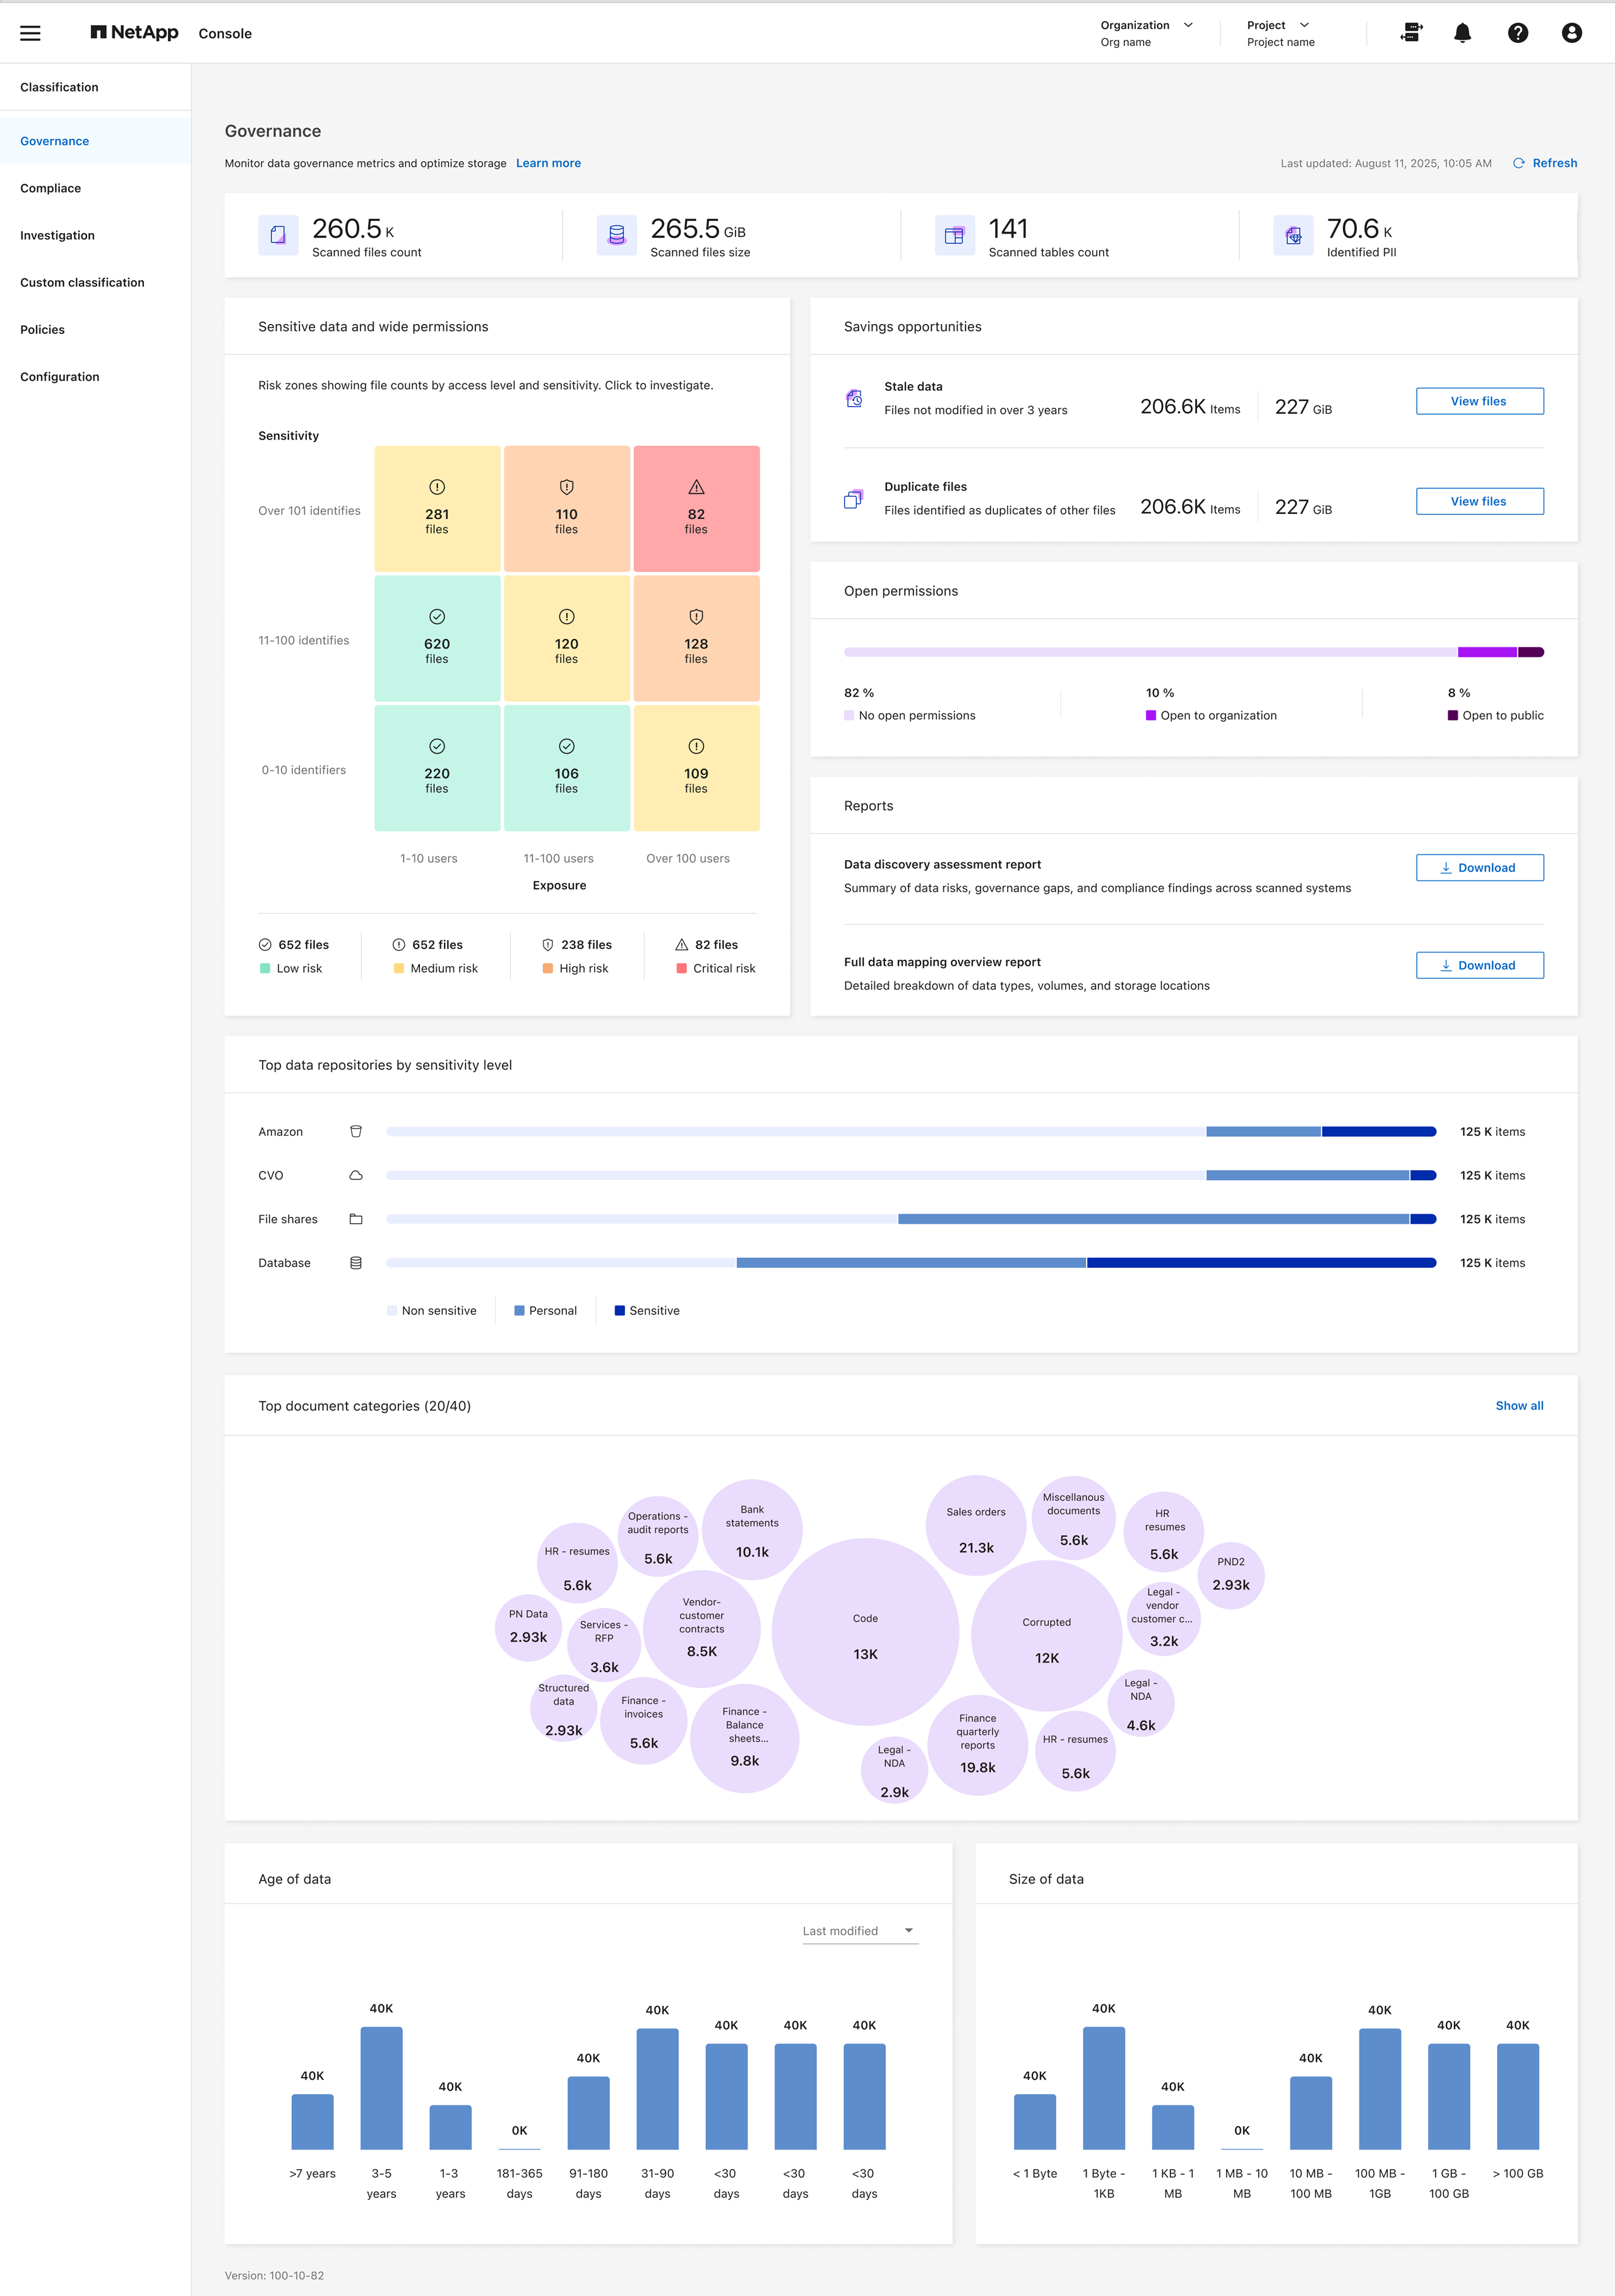Open the help question mark icon
1615x2296 pixels.
click(x=1517, y=33)
